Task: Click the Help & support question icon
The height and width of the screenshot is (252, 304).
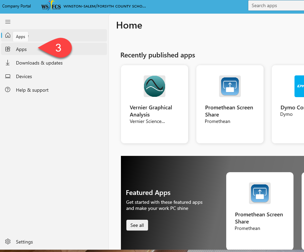Action: (x=8, y=90)
